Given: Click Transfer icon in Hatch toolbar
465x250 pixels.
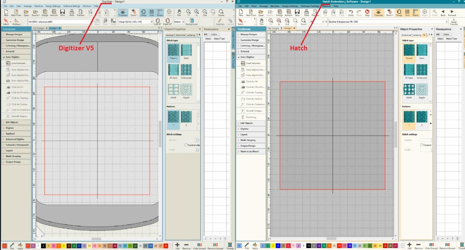Looking at the screenshot, I should 454,21.
